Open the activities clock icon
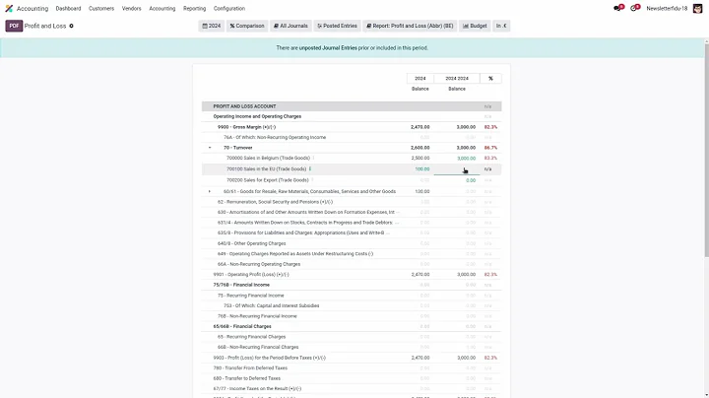Viewport: 709px width, 398px height. (635, 8)
